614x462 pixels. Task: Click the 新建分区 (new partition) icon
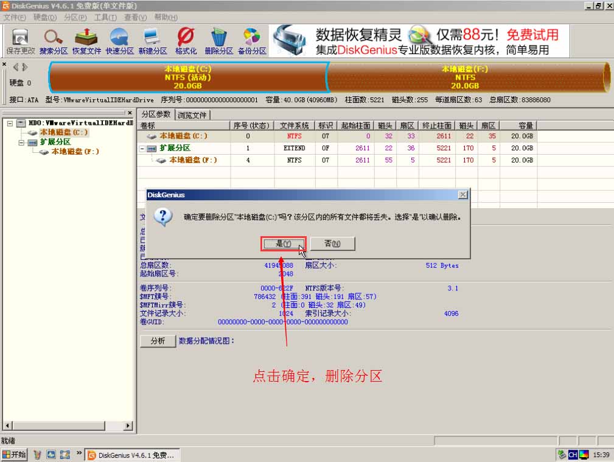152,41
